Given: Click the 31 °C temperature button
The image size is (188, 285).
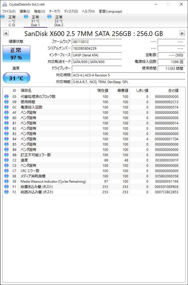Looking at the screenshot, I should pos(16,78).
